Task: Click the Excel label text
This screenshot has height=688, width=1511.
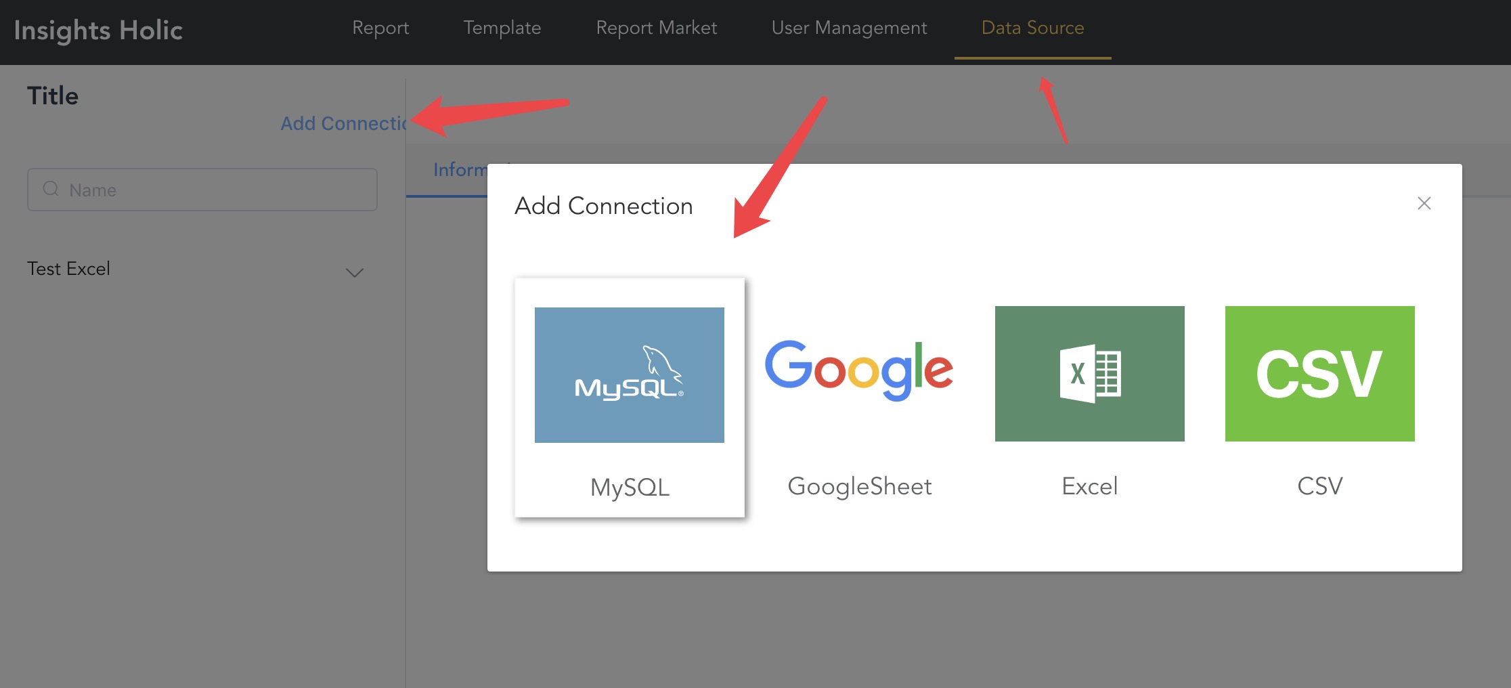Action: tap(1090, 486)
